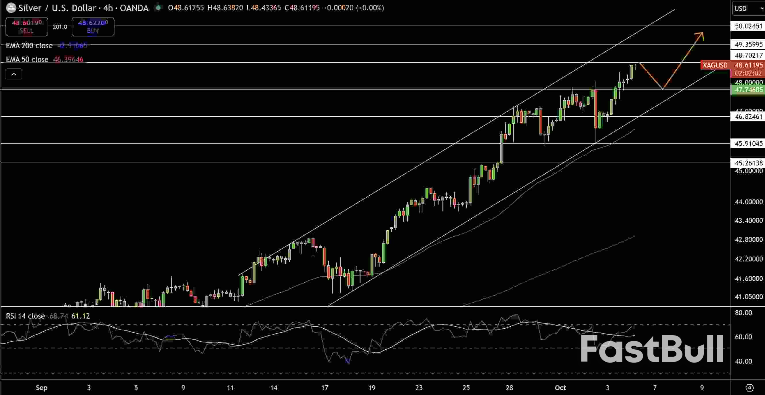Click the SELL button showing 48.60190

(x=26, y=27)
